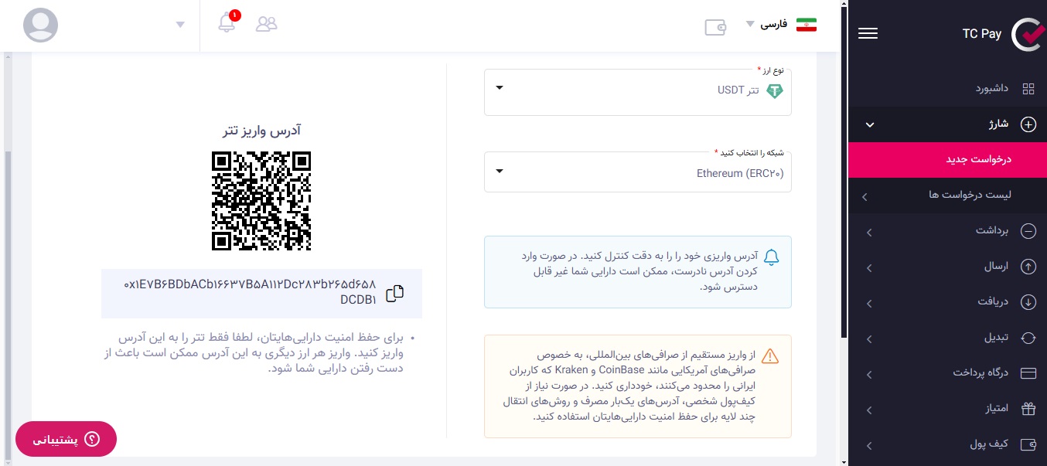Expand the کیف پول submenu chevron
This screenshot has height=466, width=1047.
[869, 445]
